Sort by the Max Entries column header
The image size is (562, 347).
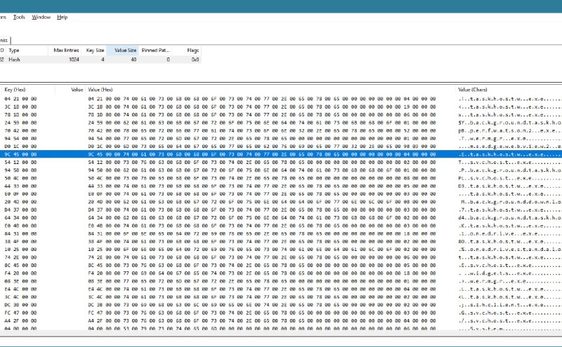(66, 50)
